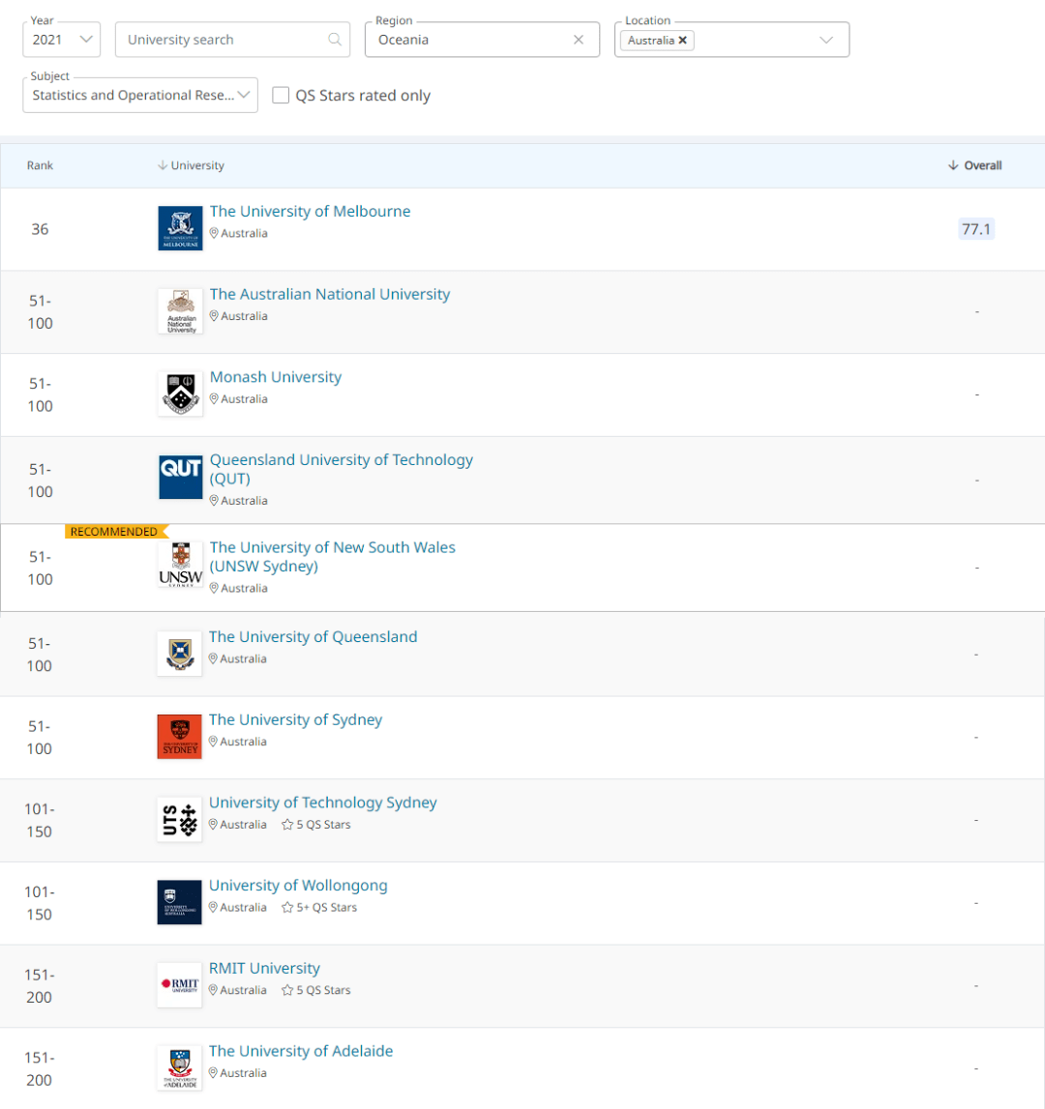Open The Australian National University link
The height and width of the screenshot is (1109, 1045).
pyautogui.click(x=330, y=294)
